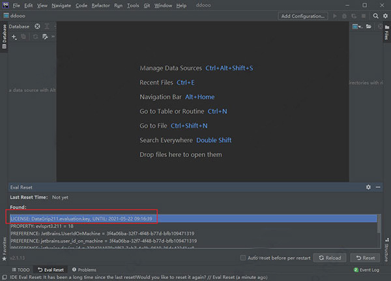
Task: Open the Navigate menu
Action: tap(61, 5)
